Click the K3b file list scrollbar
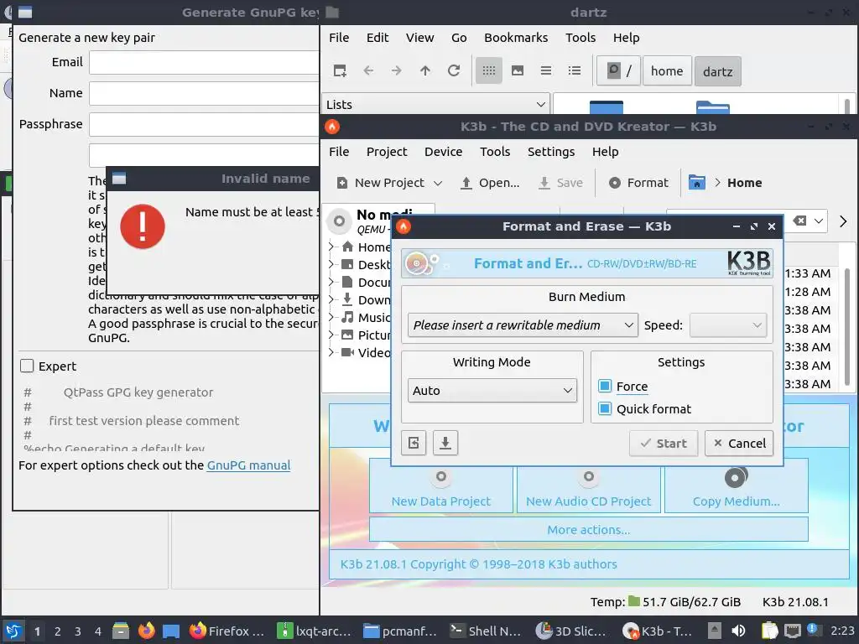This screenshot has width=859, height=644. pos(847,326)
